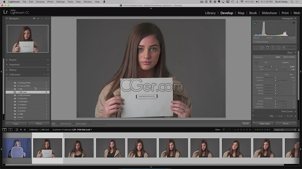Open Spotlight search in menu bar
302x169 pixels.
292,2
